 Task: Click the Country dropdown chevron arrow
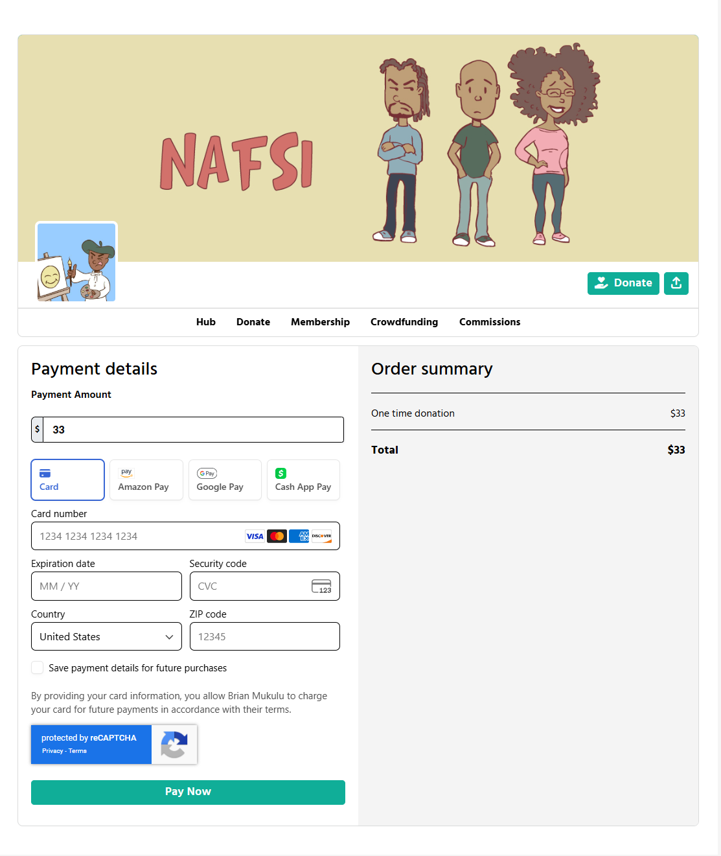[169, 637]
